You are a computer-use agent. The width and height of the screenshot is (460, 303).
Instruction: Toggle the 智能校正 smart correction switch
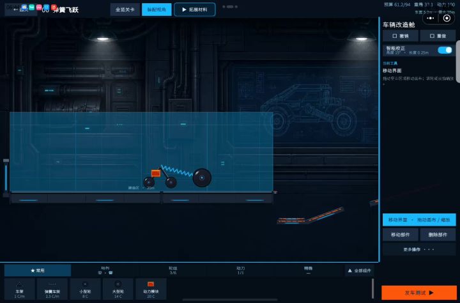(445, 50)
